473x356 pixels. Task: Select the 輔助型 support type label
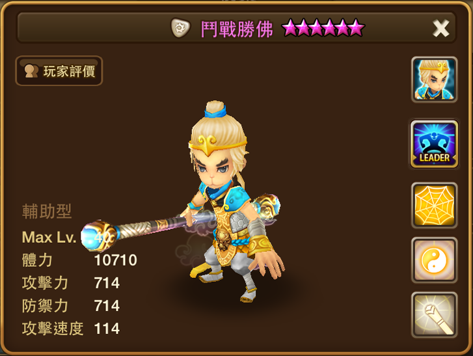47,211
